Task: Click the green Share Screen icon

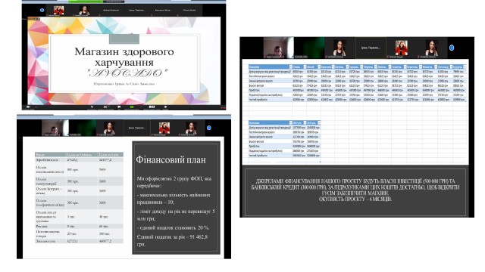Action: tap(132, 107)
